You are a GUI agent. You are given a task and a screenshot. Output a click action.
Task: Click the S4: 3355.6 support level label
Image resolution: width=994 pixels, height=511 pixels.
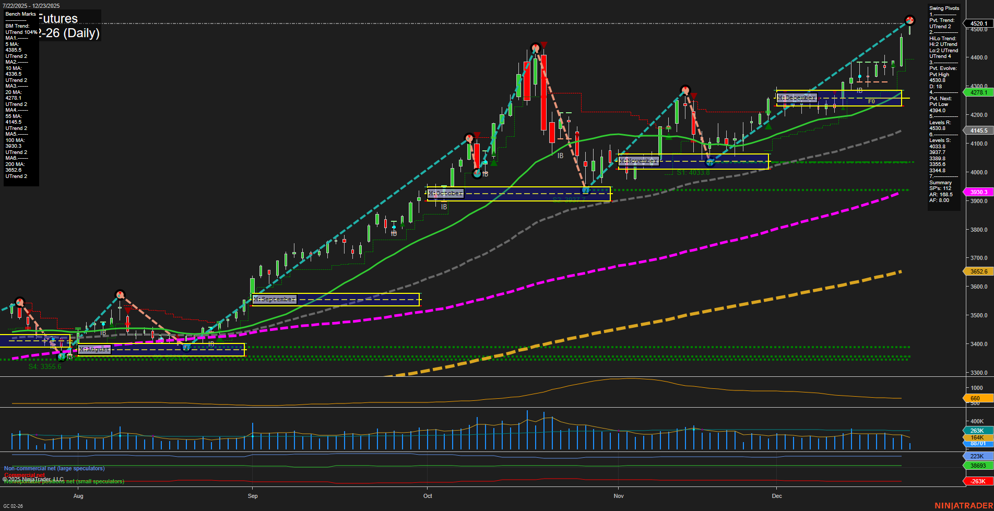click(45, 366)
